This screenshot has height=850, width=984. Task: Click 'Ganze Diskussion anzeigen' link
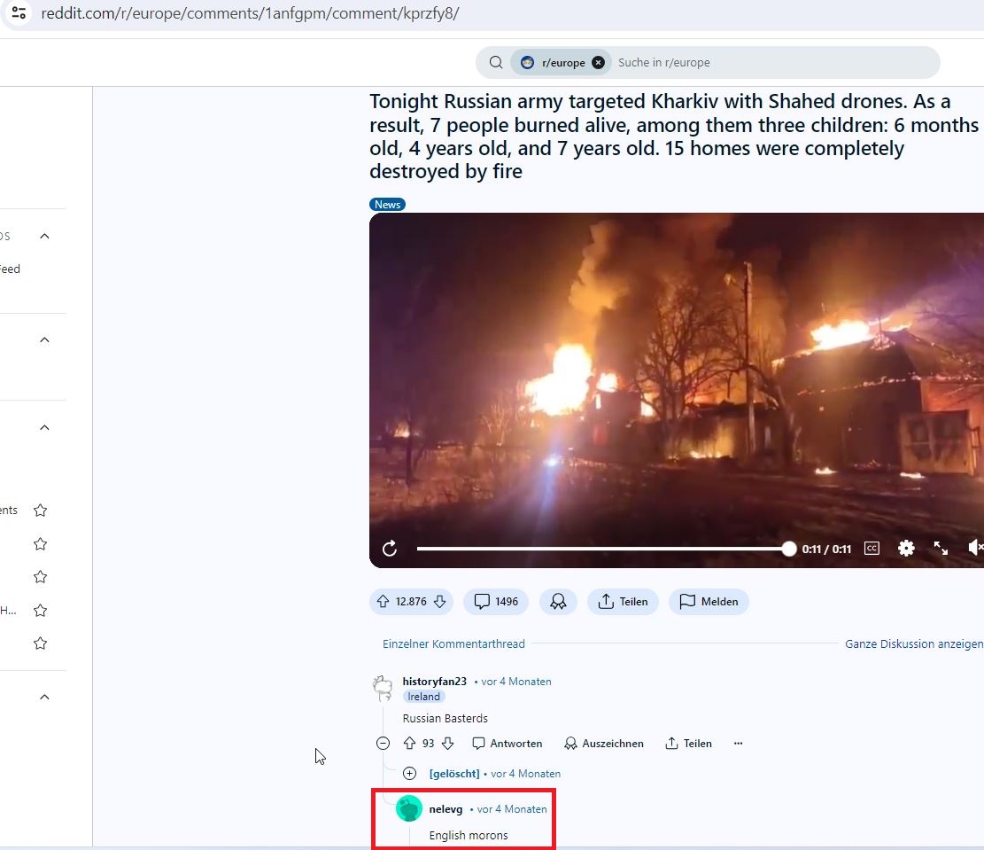pos(914,644)
